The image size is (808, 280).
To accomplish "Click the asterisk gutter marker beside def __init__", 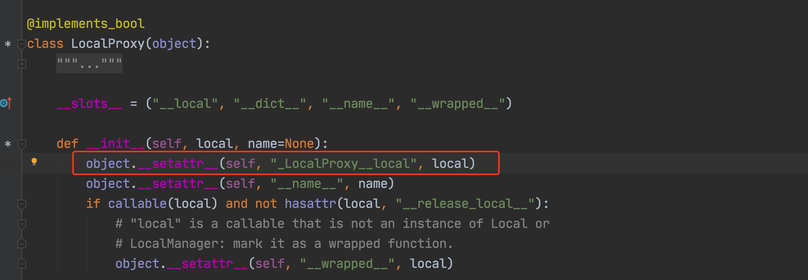I will (x=8, y=144).
